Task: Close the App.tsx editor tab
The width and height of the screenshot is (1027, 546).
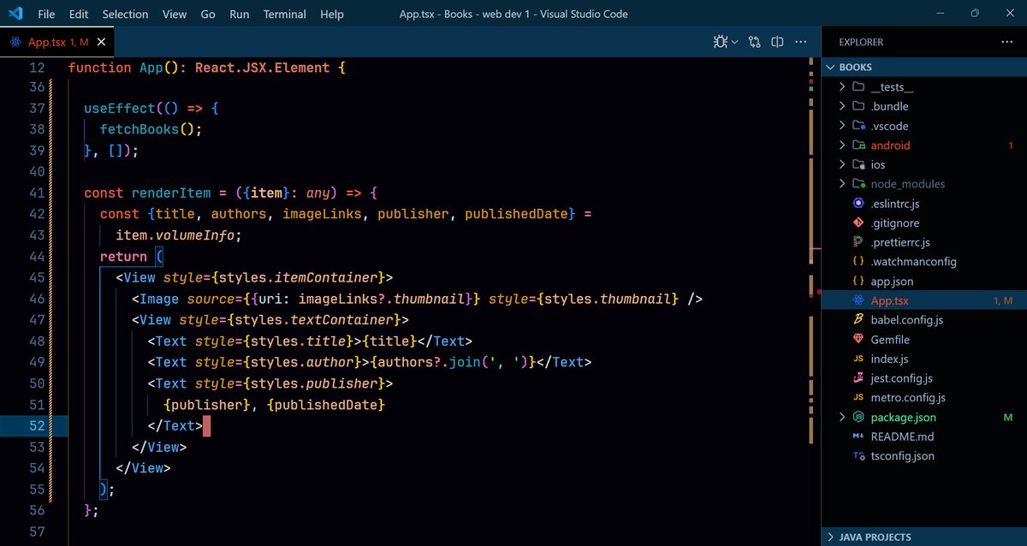Action: pyautogui.click(x=101, y=42)
